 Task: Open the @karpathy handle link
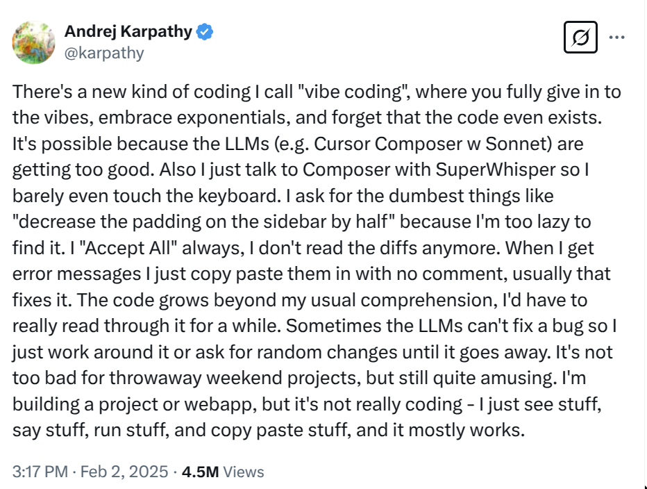pyautogui.click(x=104, y=53)
